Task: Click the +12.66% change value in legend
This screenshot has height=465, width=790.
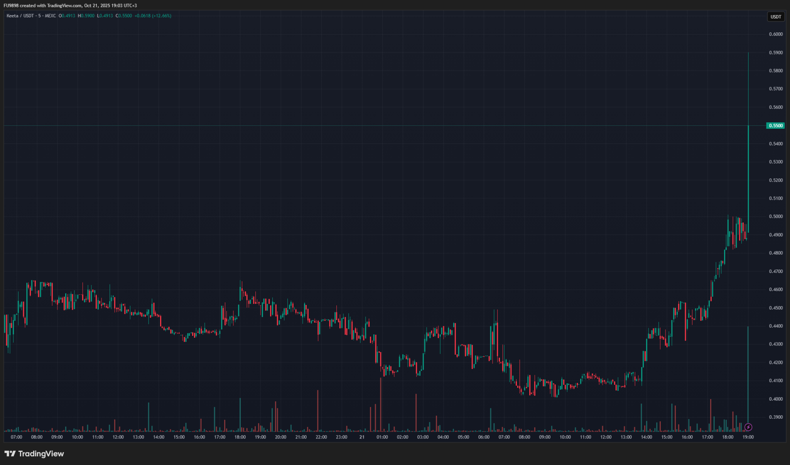Action: tap(162, 16)
